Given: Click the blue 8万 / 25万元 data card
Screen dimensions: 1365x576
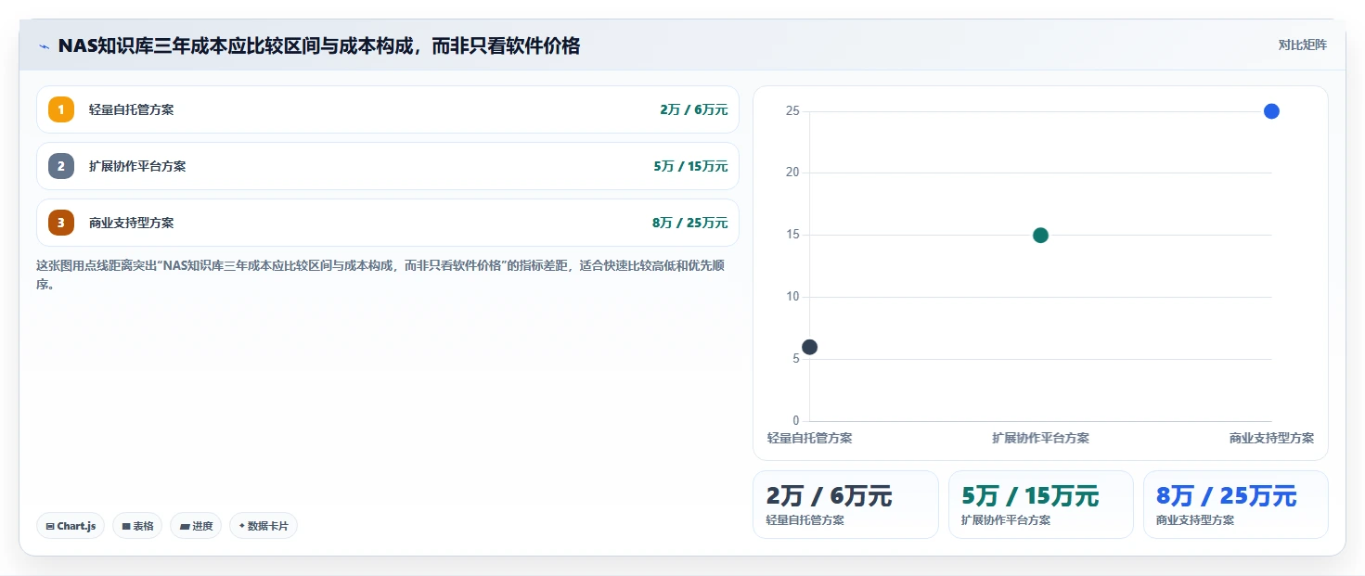Looking at the screenshot, I should pos(1235,505).
